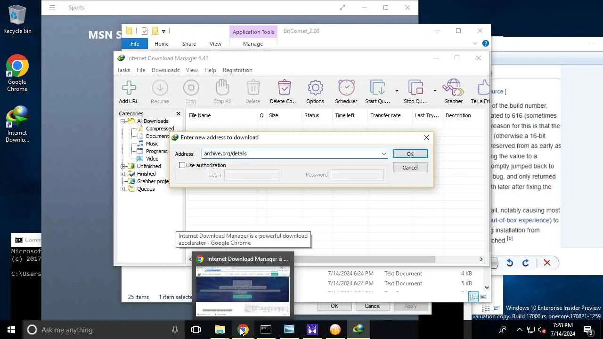Click the Resume toolbar icon
The image size is (603, 339).
[160, 92]
